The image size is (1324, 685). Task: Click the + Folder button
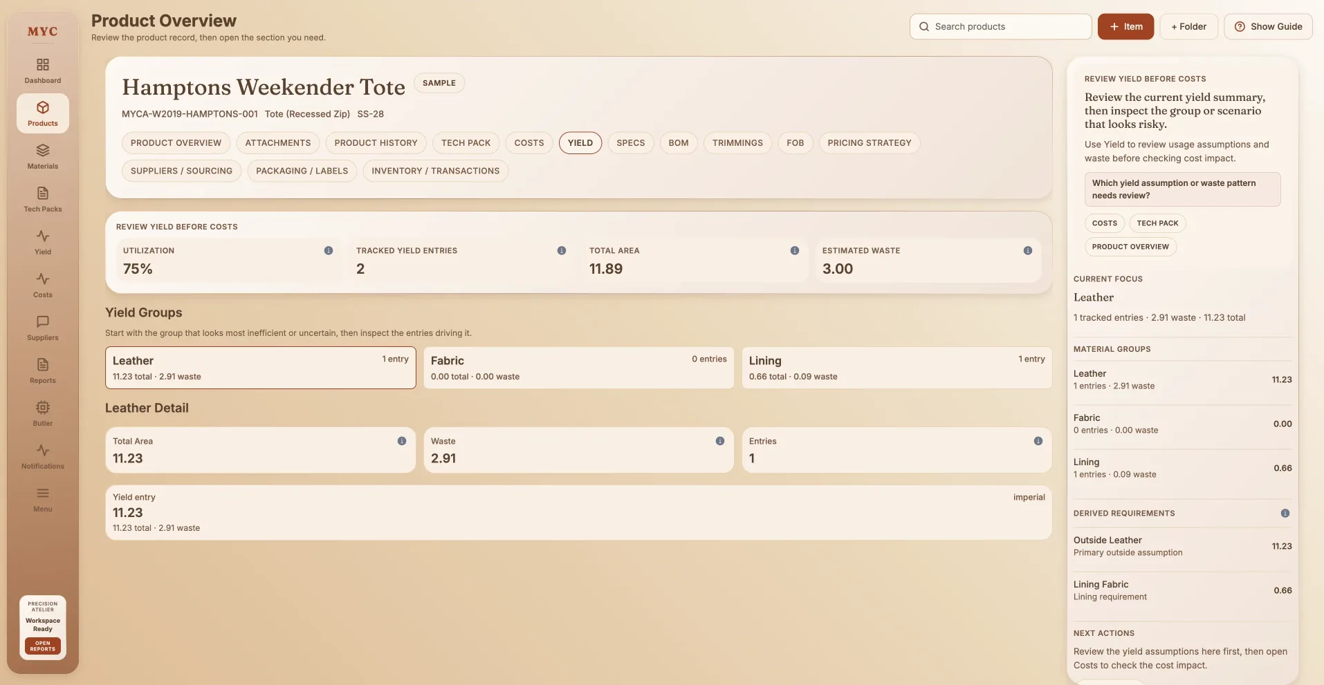pyautogui.click(x=1189, y=26)
